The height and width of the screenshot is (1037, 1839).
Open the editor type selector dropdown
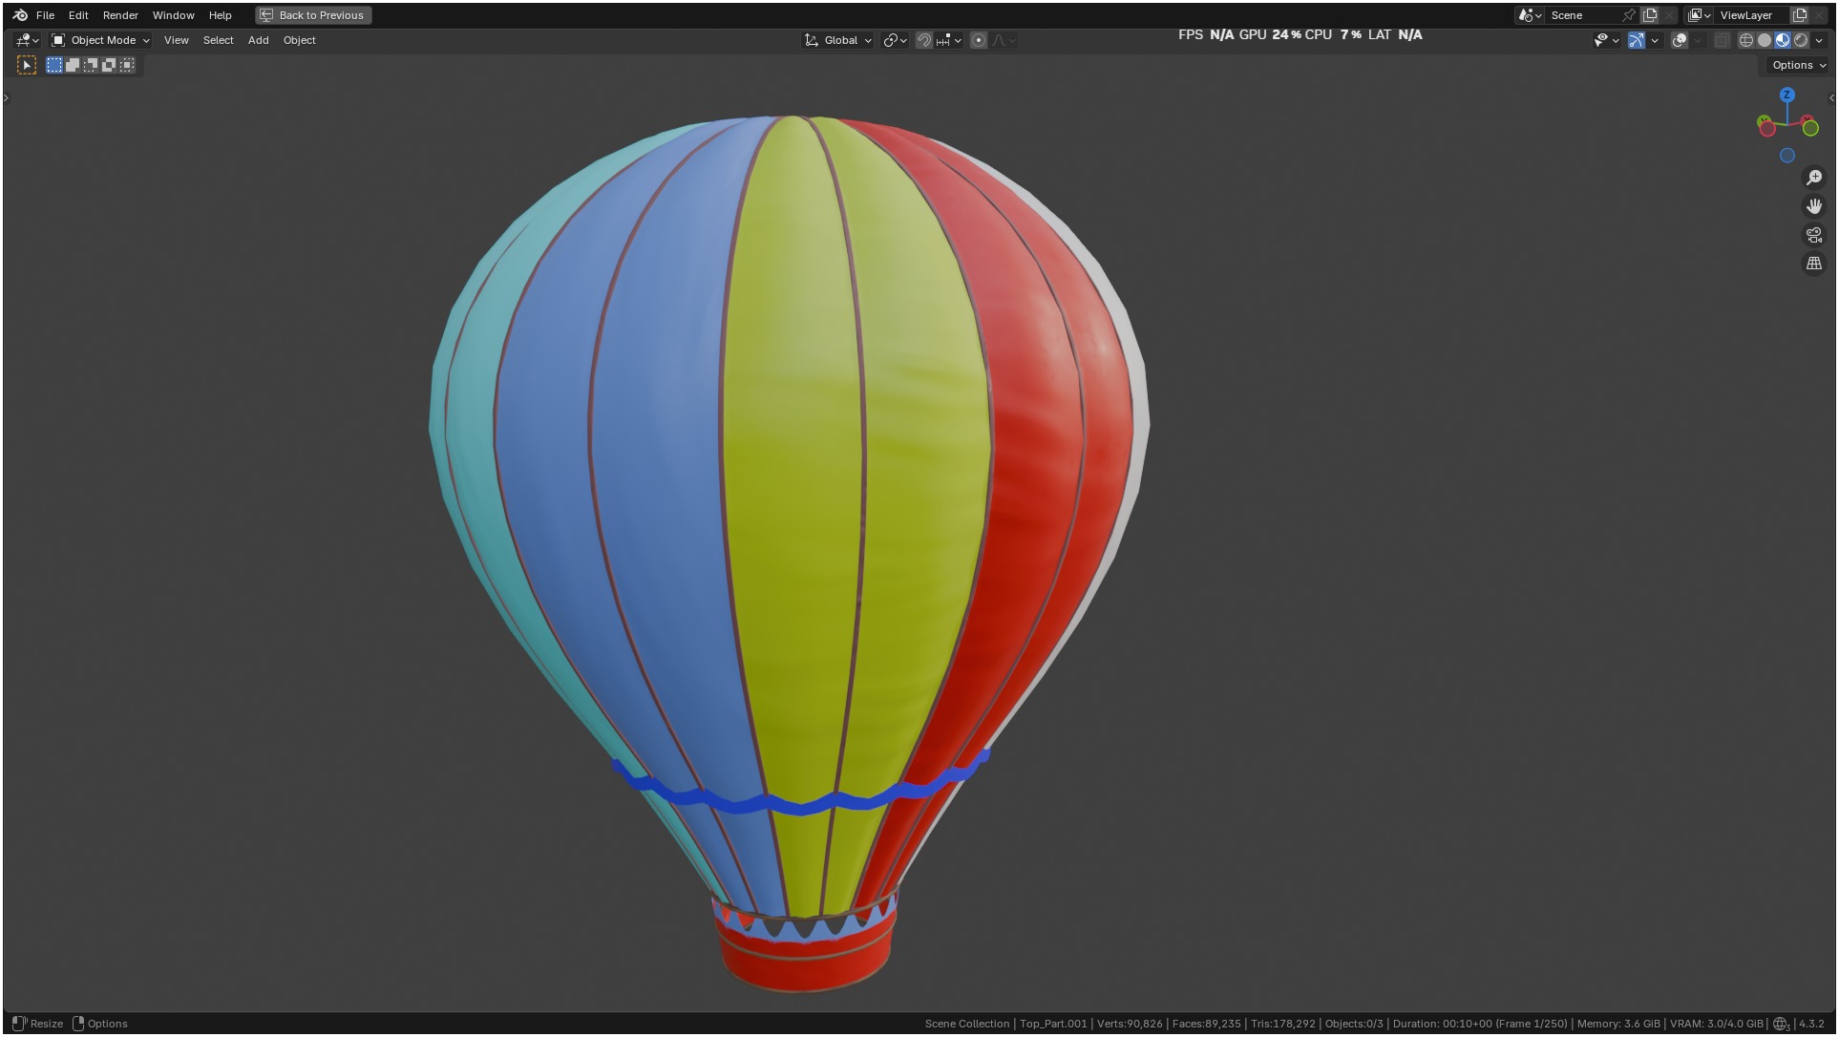pyautogui.click(x=27, y=40)
